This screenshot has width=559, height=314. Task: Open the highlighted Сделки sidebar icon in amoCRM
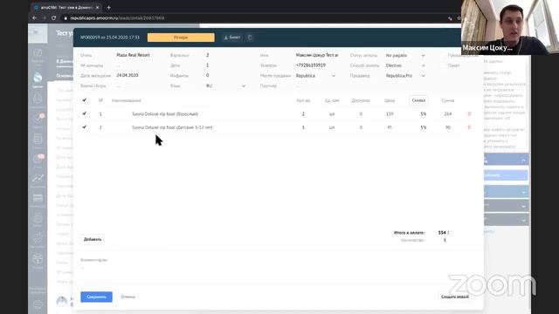coord(38,78)
